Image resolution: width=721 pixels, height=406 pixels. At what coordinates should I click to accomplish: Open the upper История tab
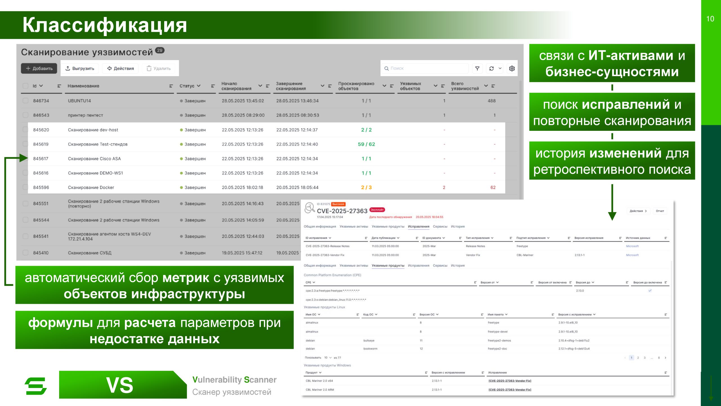pos(458,227)
